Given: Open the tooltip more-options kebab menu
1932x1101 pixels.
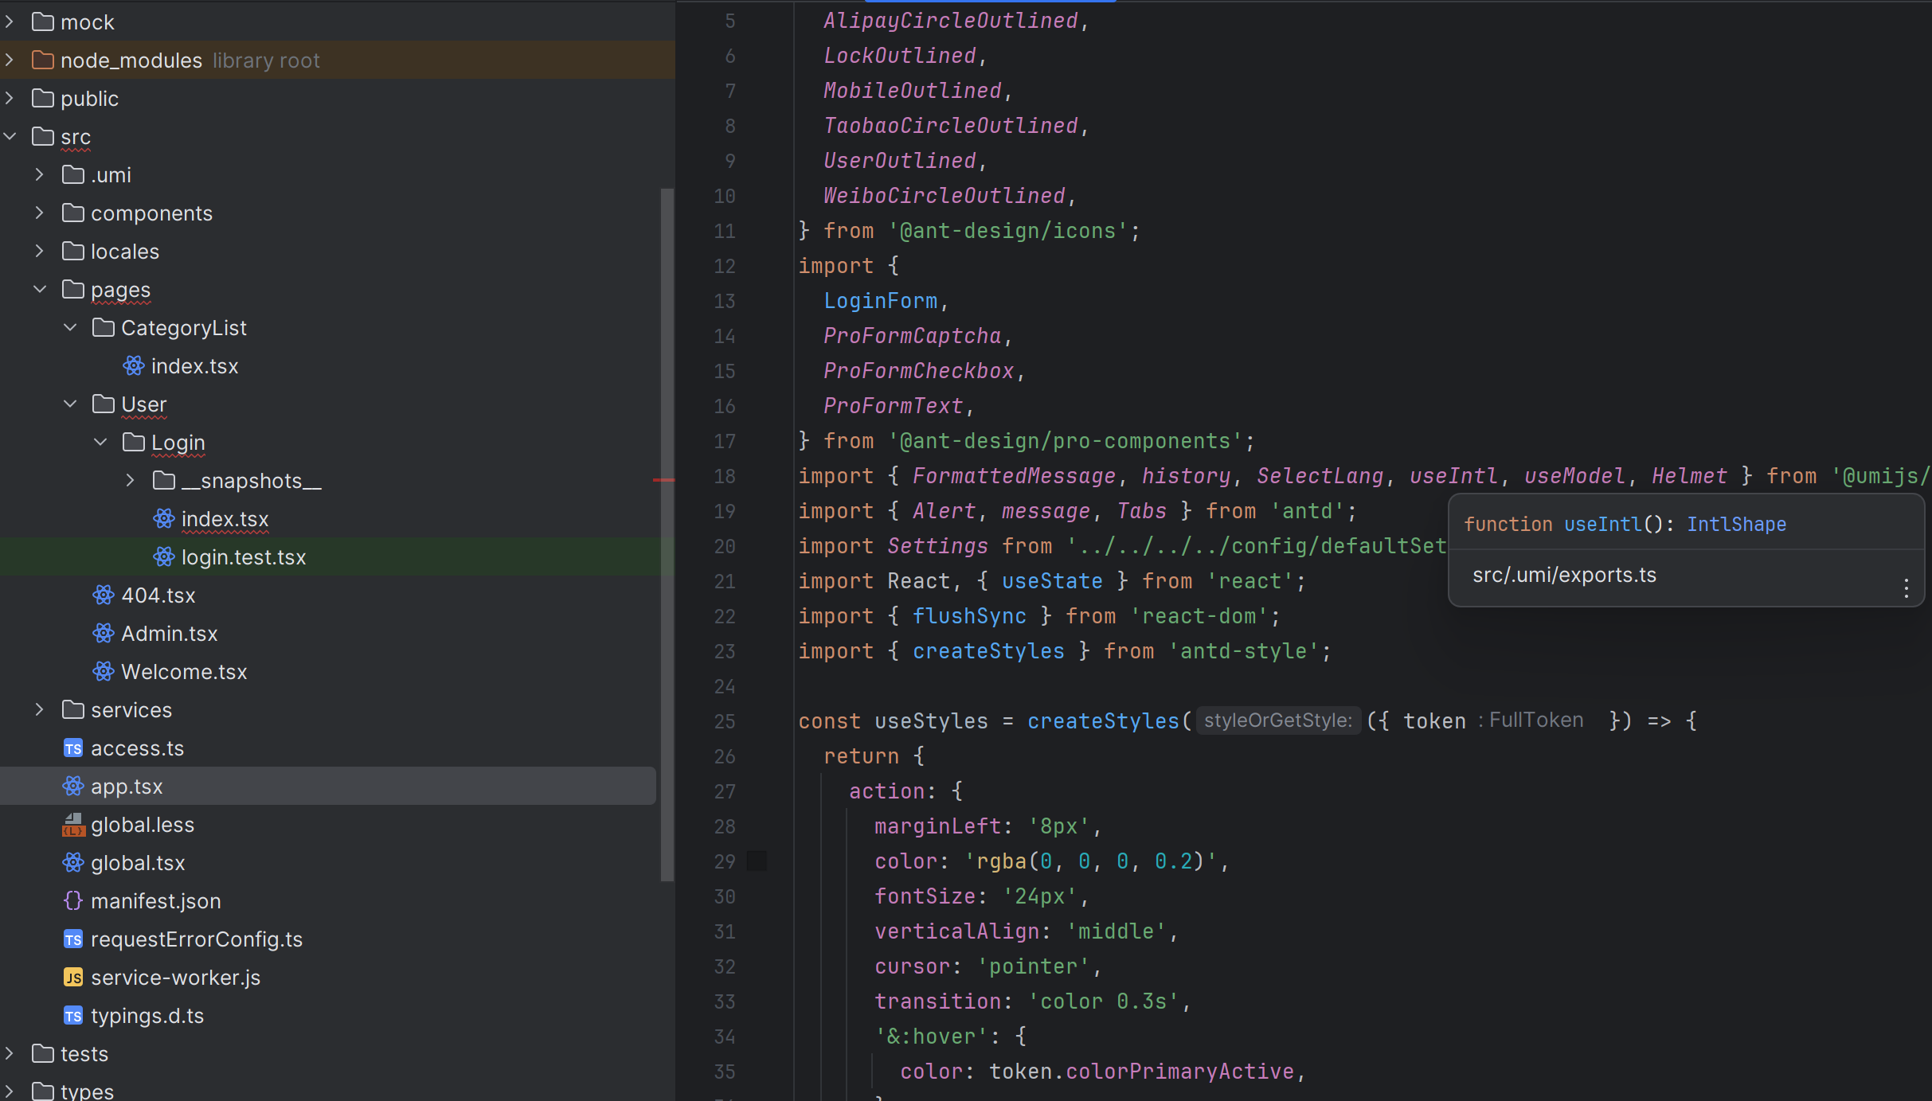Looking at the screenshot, I should coord(1906,588).
